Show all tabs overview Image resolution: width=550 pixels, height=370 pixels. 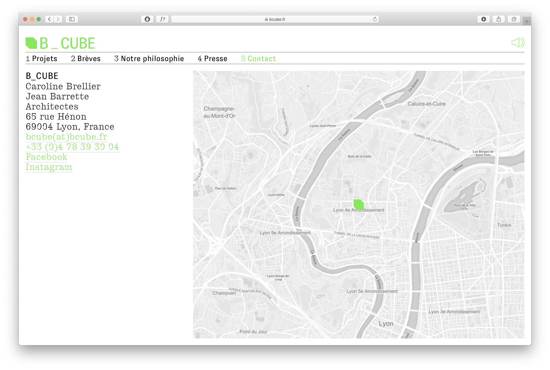pyautogui.click(x=514, y=19)
